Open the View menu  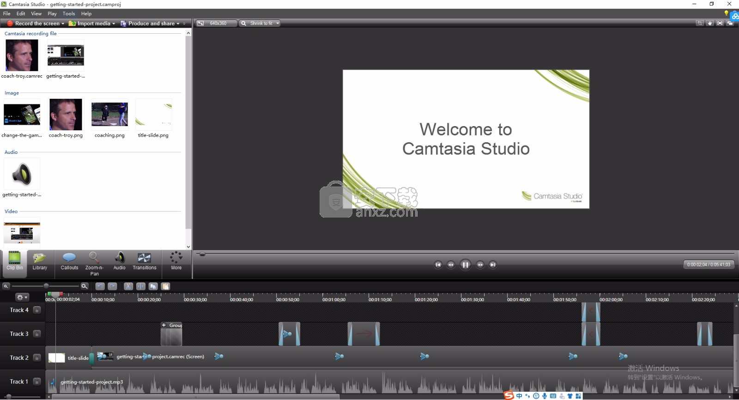pyautogui.click(x=36, y=13)
